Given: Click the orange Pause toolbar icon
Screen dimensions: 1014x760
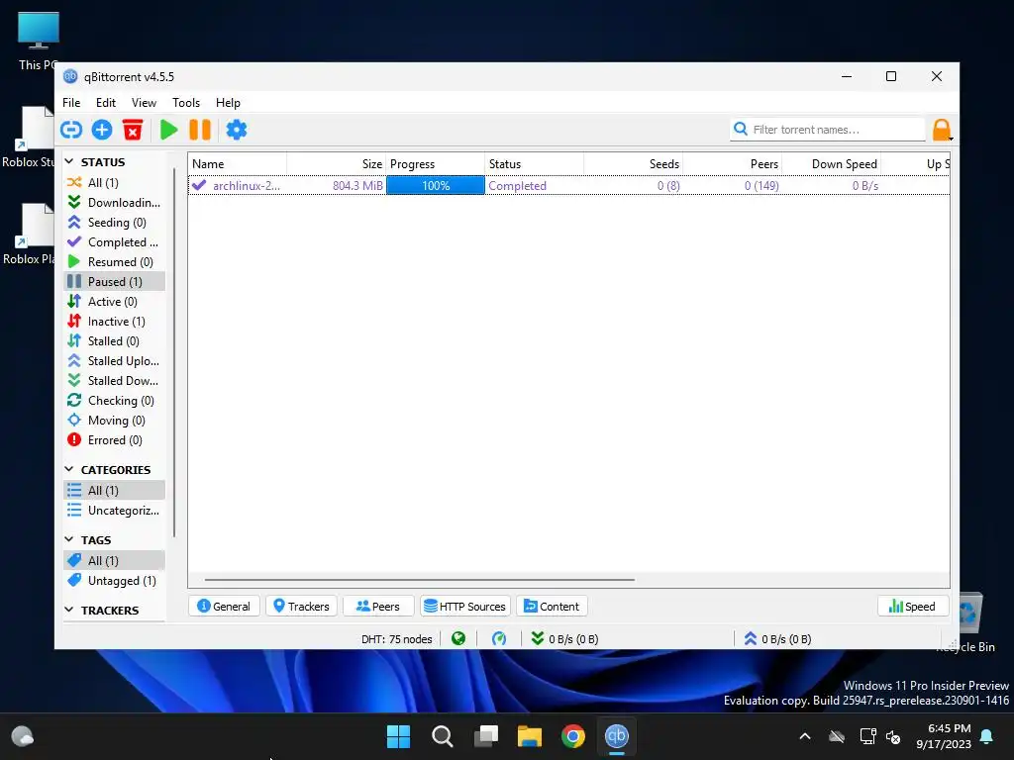Looking at the screenshot, I should click(x=200, y=130).
